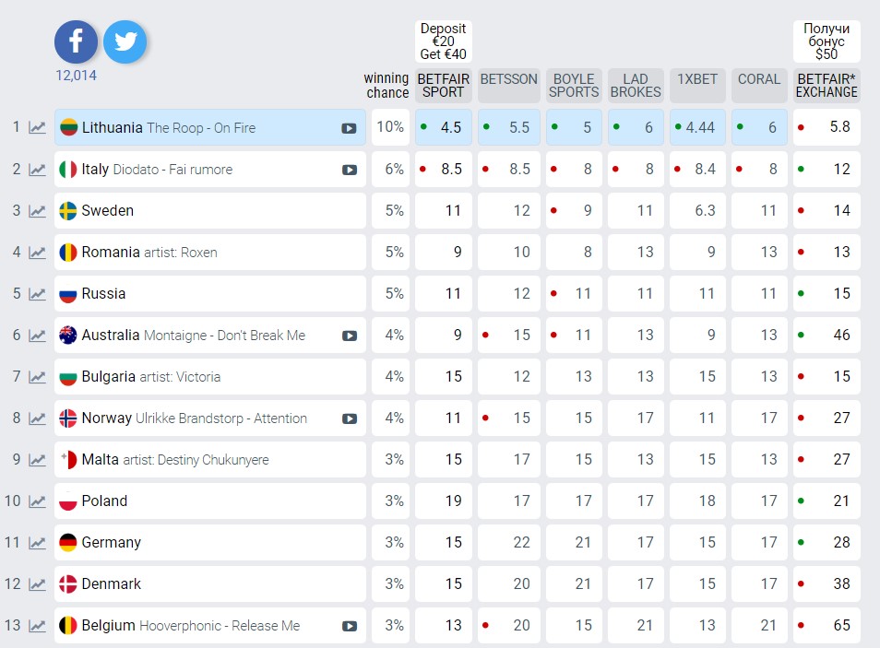Image resolution: width=880 pixels, height=648 pixels.
Task: Open Norway's odds chart icon
Action: [37, 418]
